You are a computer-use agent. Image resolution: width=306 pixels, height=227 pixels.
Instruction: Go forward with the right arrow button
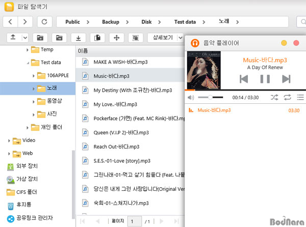point(25,21)
